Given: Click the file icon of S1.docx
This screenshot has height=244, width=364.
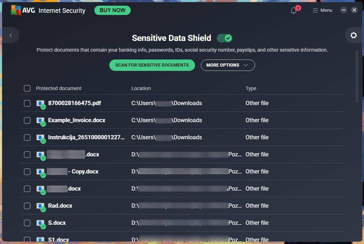Looking at the screenshot, I should click(40, 239).
